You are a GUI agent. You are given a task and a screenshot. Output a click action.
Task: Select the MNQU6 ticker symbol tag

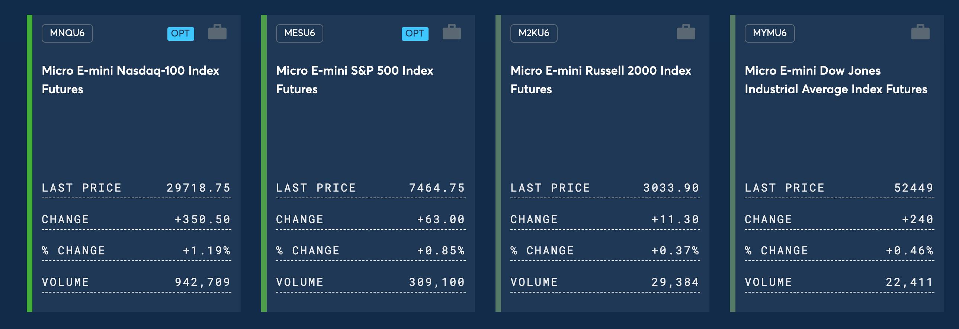(67, 33)
